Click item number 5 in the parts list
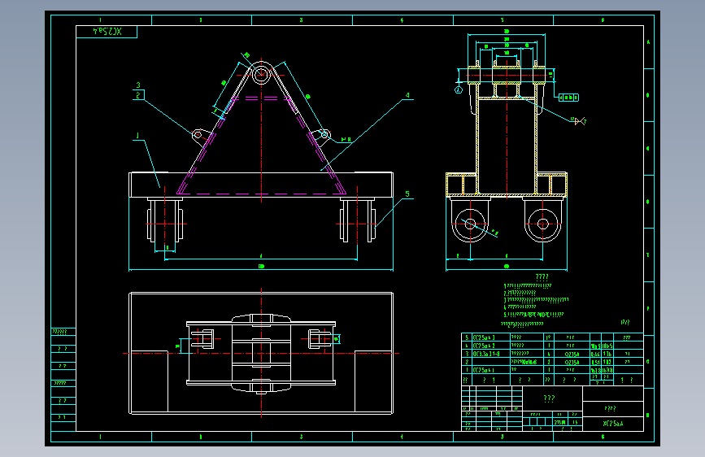The image size is (705, 457). (467, 337)
